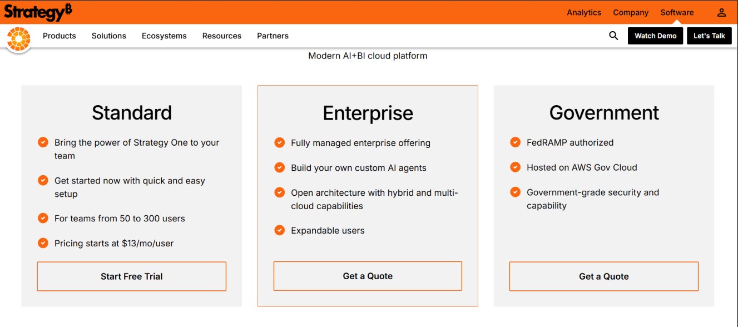Viewport: 738px width, 327px height.
Task: Click checkmark beside 'Open architecture with hybrid'
Action: point(279,192)
